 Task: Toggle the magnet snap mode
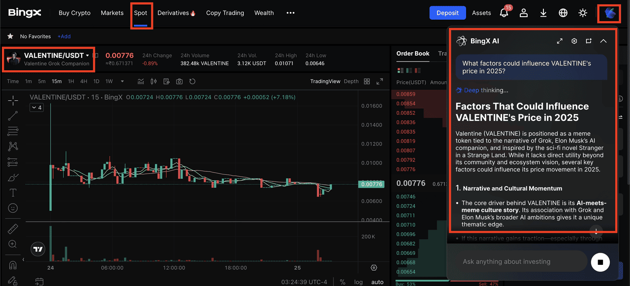13,265
